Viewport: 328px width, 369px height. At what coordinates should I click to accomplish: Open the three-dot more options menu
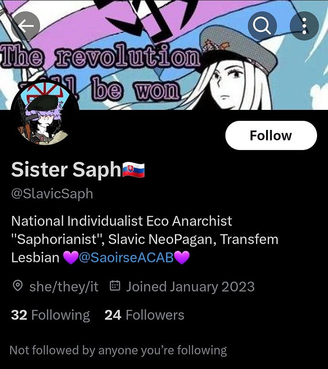(304, 26)
